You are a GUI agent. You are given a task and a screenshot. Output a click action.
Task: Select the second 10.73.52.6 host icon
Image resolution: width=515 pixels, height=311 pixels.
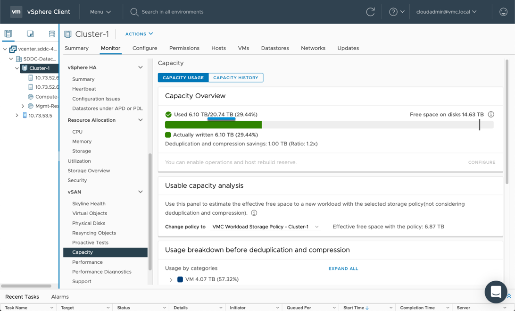[x=31, y=87]
